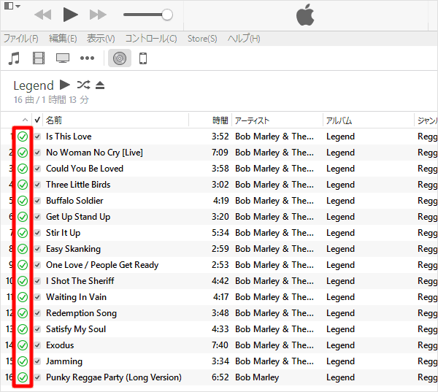The height and width of the screenshot is (392, 438).
Task: Sort by the track number column arrow
Action: [25, 120]
